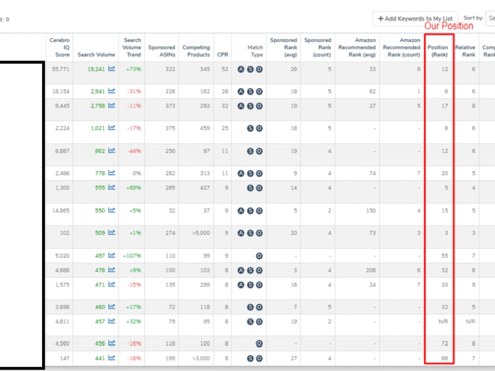This screenshot has height=371, width=495.
Task: Click the Position (Rank) value 55
Action: 445,256
